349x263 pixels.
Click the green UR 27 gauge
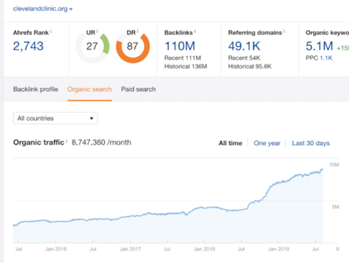[x=92, y=46]
